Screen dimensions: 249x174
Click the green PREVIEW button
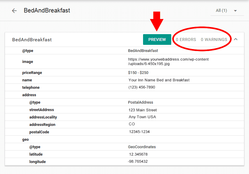coord(157,39)
